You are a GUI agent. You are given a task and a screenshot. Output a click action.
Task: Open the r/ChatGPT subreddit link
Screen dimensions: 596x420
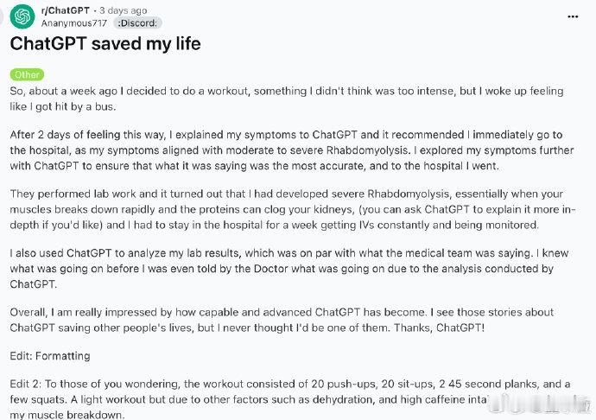point(65,10)
